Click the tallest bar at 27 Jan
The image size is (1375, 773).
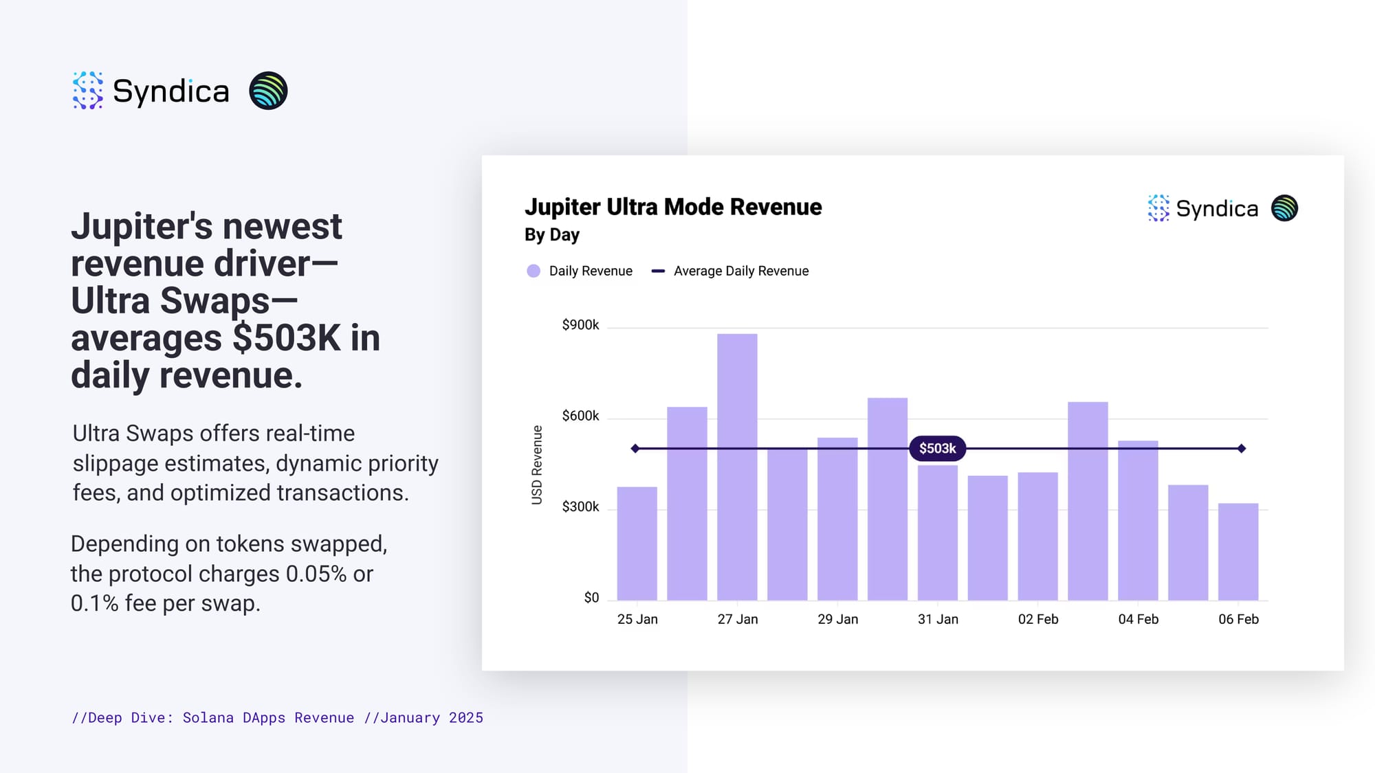(x=737, y=467)
